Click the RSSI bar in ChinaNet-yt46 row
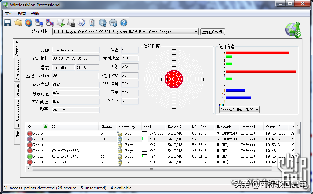313x194 pixels. point(144,156)
